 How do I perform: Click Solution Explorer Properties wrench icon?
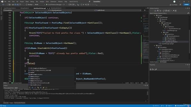coord(173,11)
